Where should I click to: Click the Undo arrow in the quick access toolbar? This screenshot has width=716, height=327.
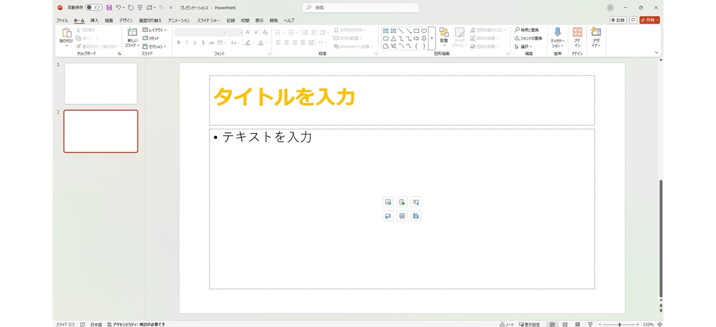tap(119, 8)
